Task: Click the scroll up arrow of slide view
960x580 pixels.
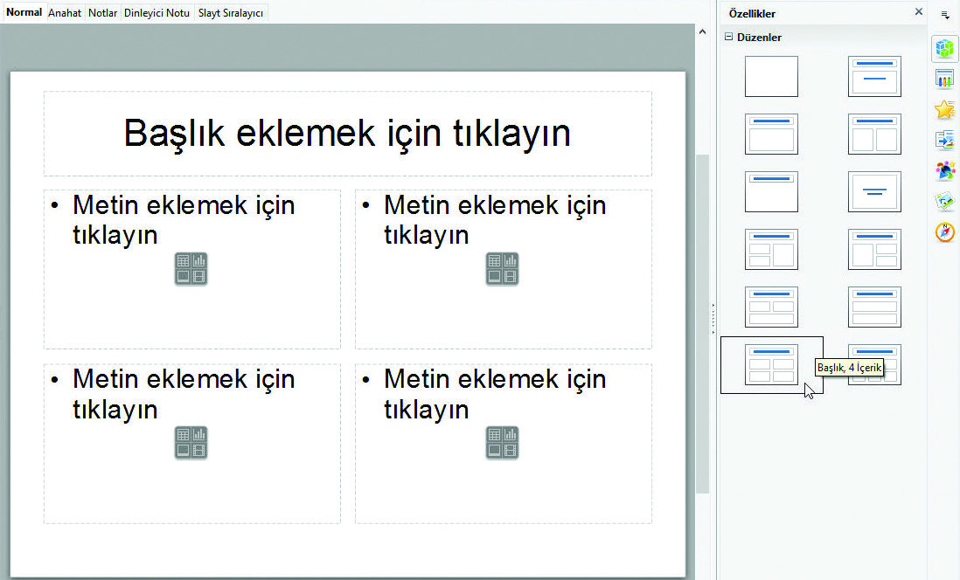Action: click(x=702, y=31)
